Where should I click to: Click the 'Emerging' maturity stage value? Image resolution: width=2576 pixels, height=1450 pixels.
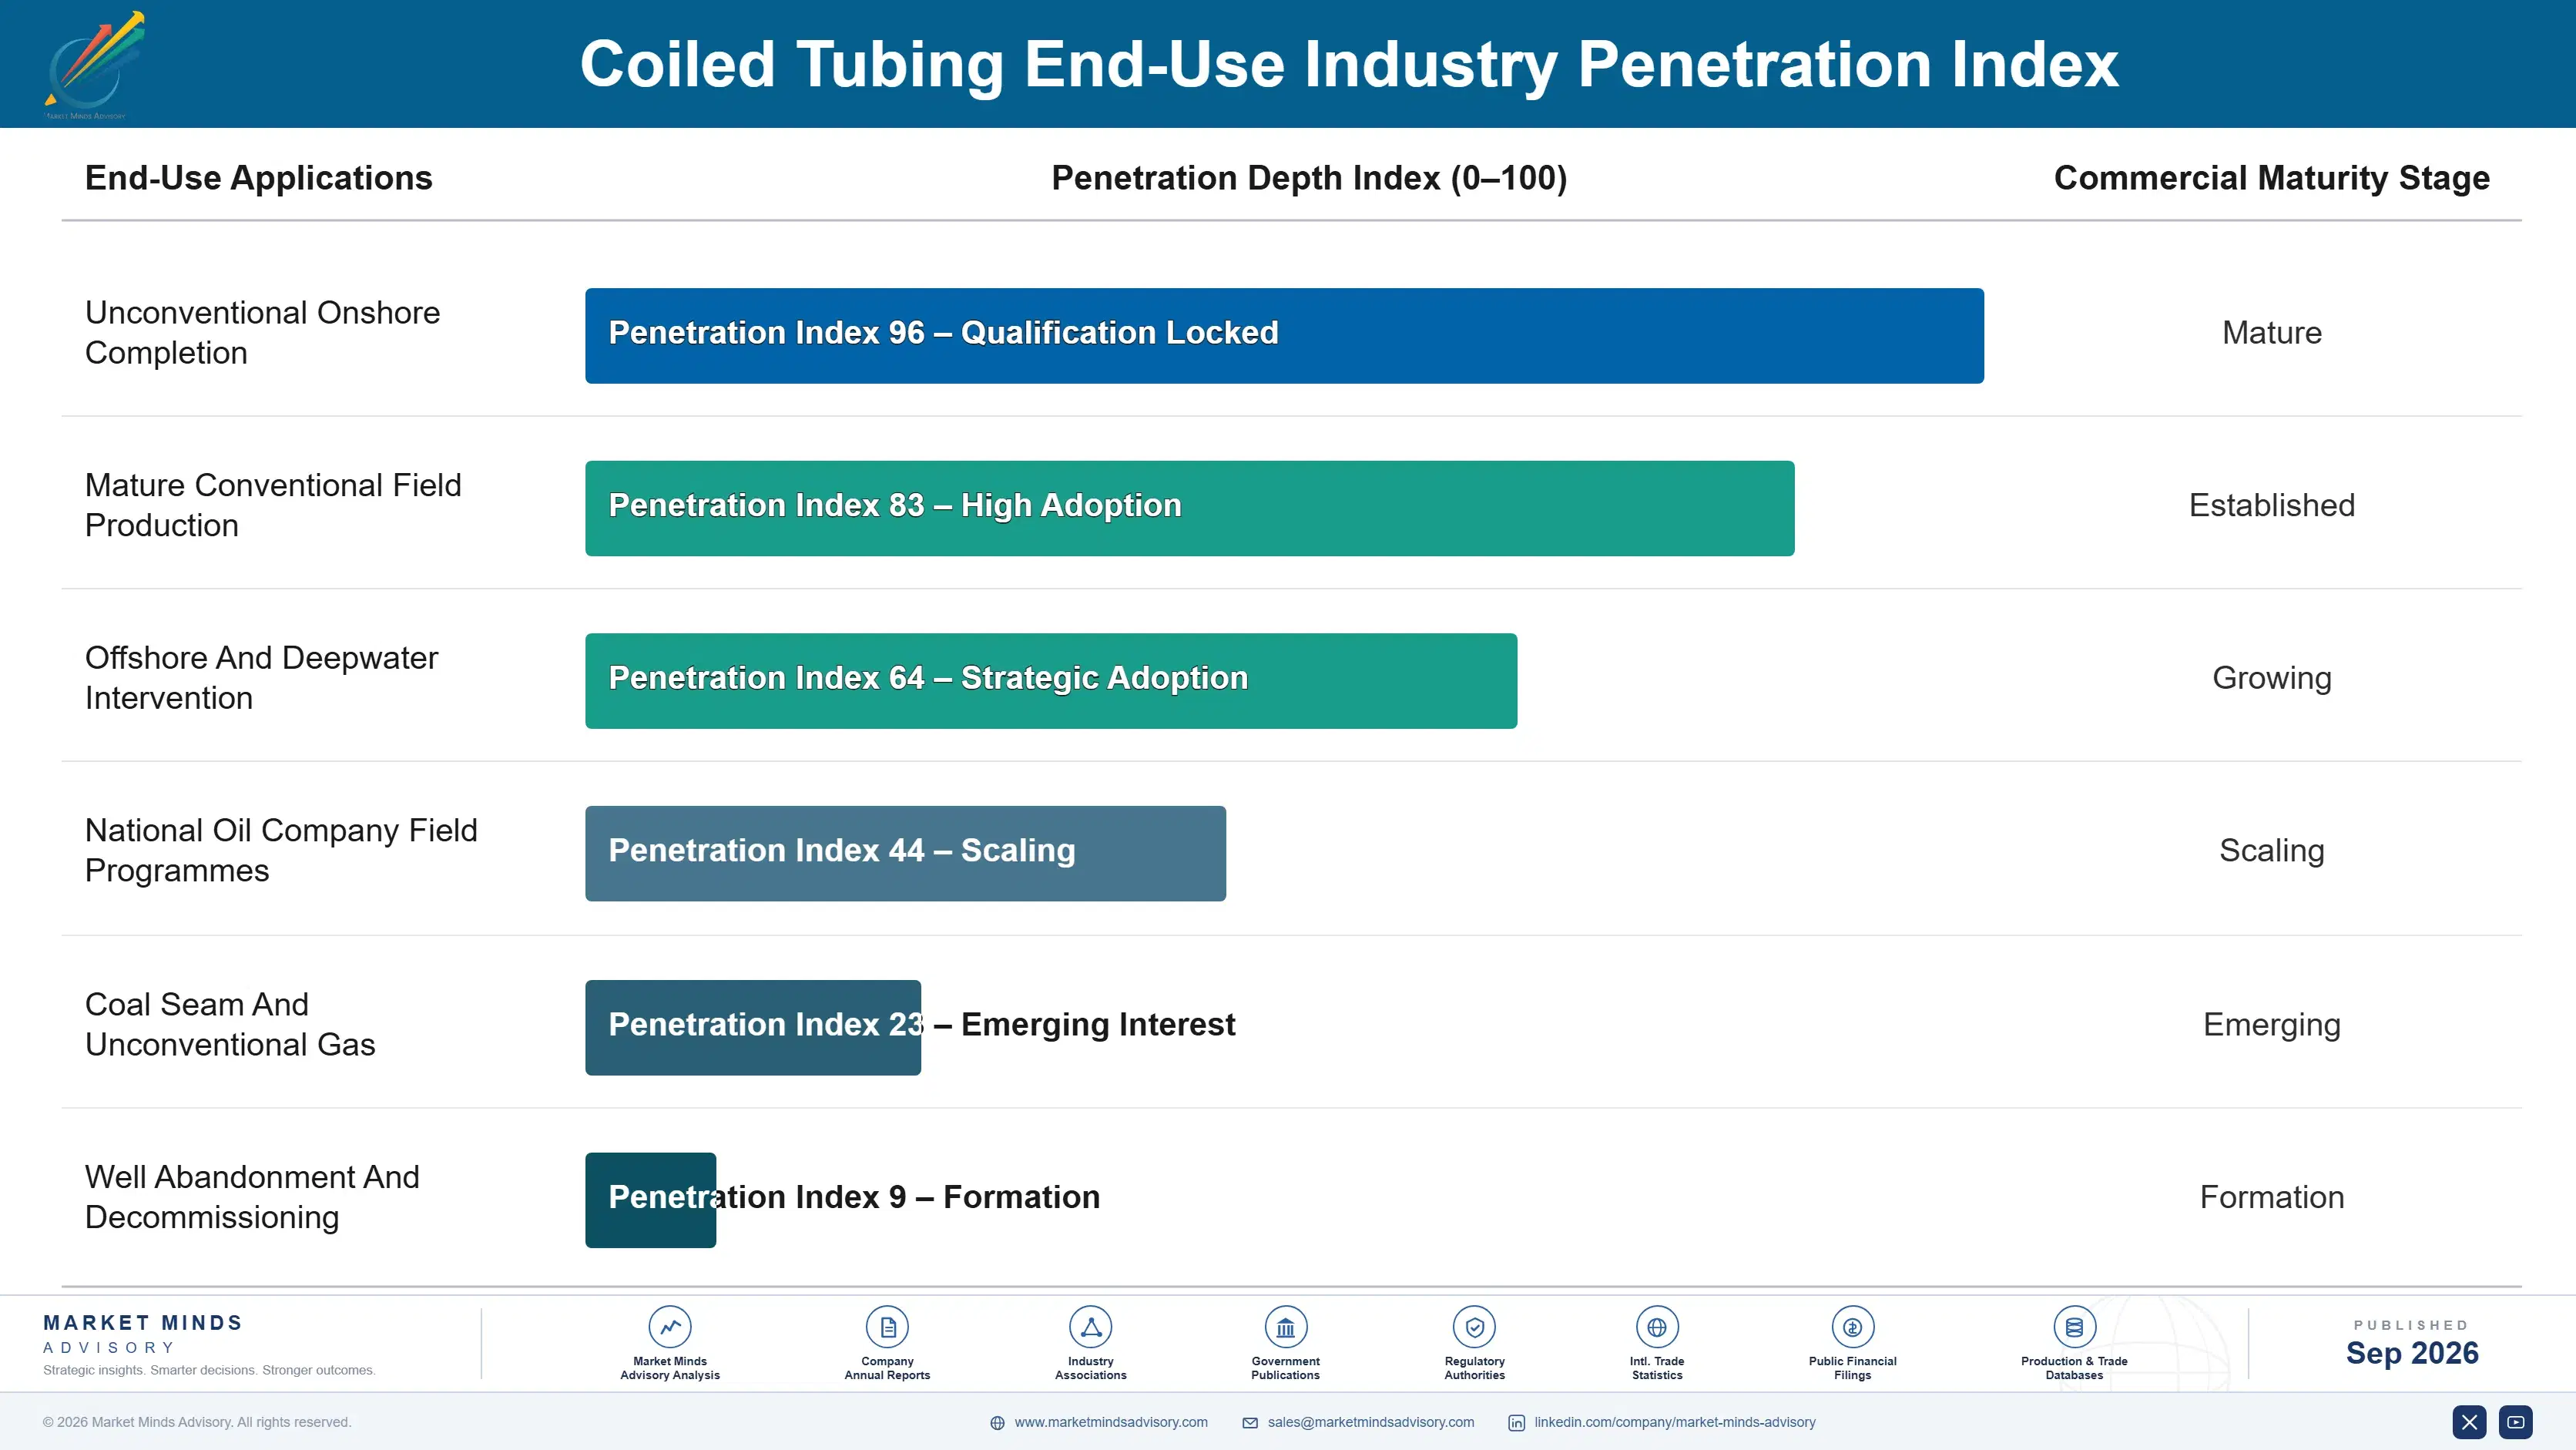(x=2272, y=1025)
